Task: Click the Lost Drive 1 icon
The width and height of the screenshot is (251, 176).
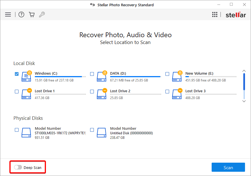Action: (27, 94)
